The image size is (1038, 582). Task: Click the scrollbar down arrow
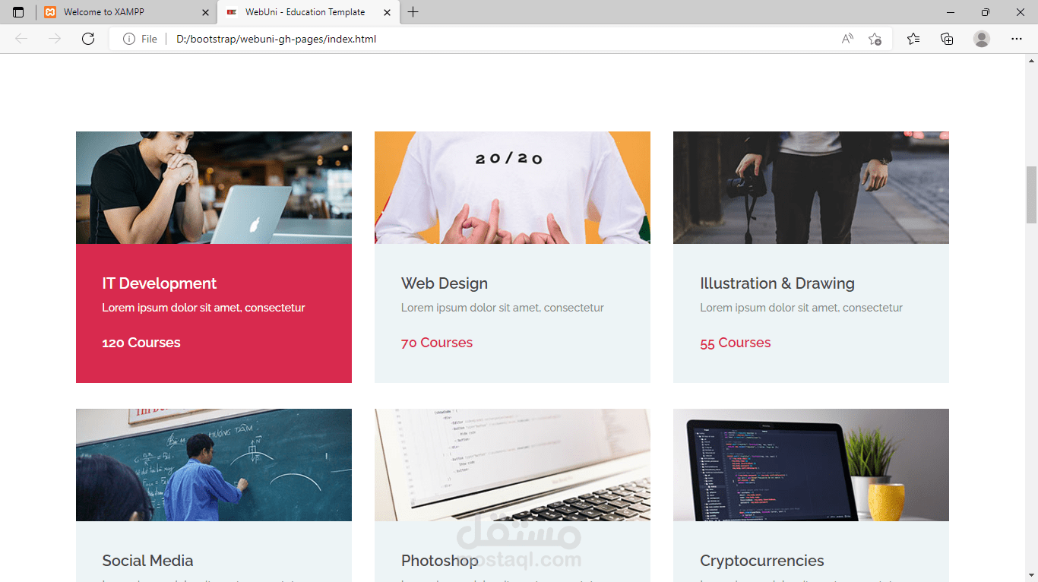coord(1032,575)
